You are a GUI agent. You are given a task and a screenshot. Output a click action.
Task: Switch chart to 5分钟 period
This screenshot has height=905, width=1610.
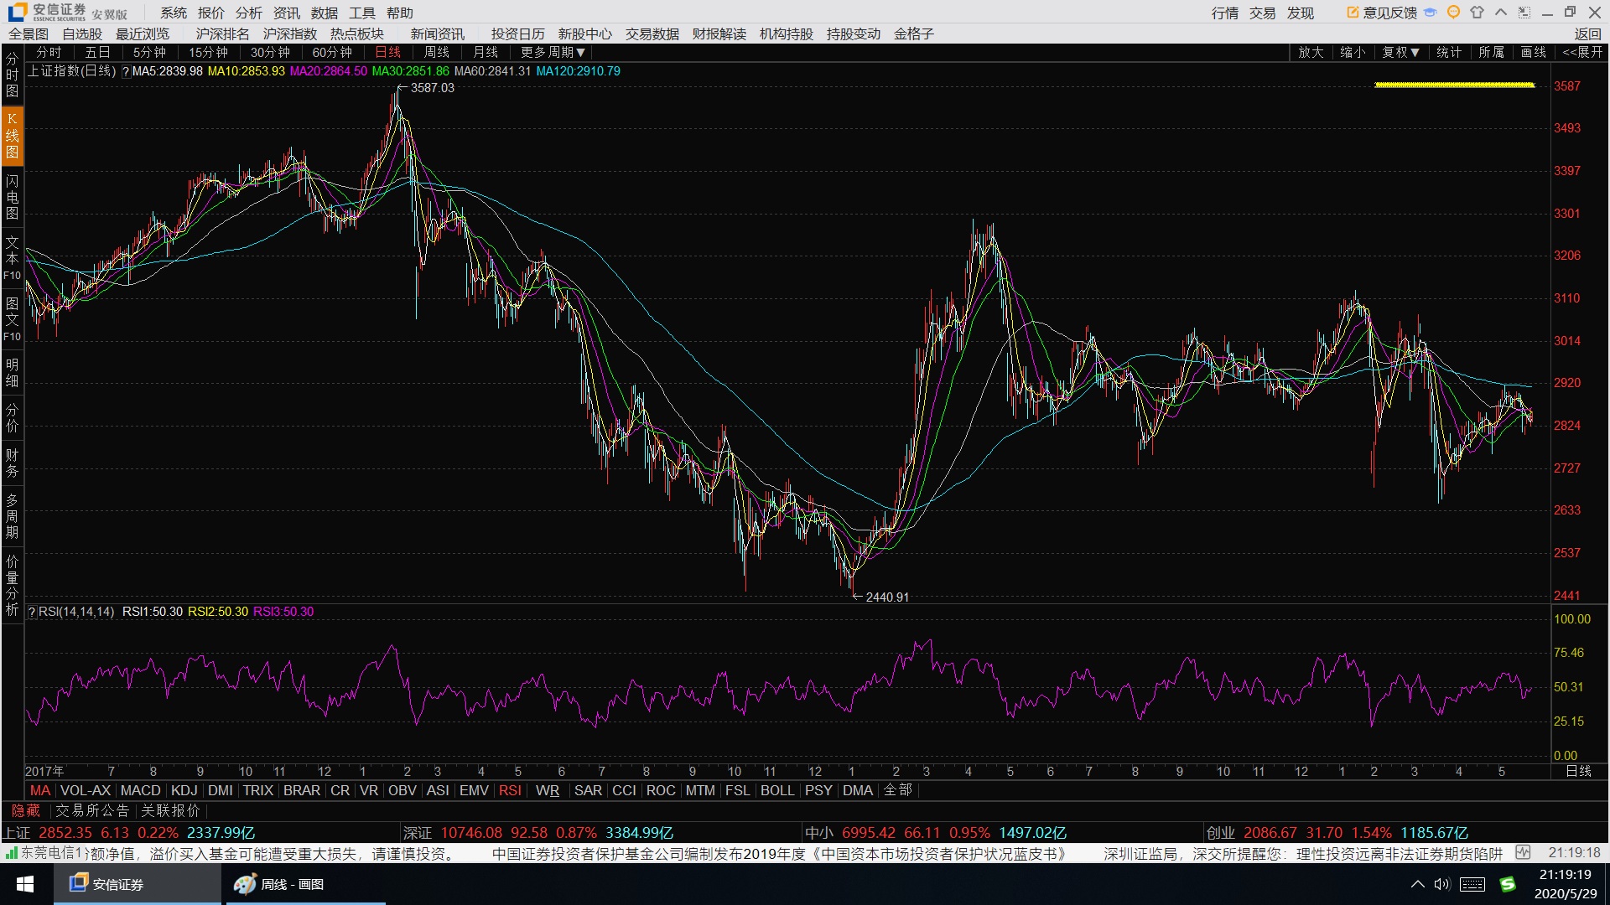(149, 52)
